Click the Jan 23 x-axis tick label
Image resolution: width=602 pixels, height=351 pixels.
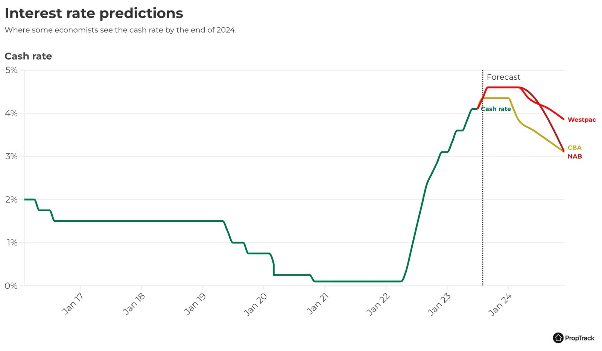point(439,304)
